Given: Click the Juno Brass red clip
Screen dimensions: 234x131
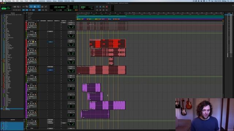Looking at the screenshot, I should click(107, 44).
